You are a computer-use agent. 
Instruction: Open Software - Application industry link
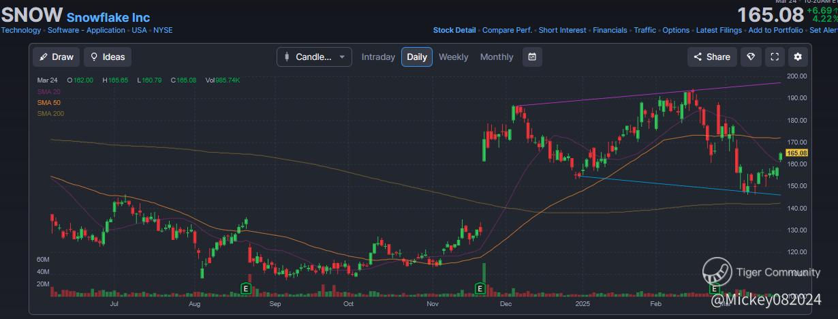[87, 30]
